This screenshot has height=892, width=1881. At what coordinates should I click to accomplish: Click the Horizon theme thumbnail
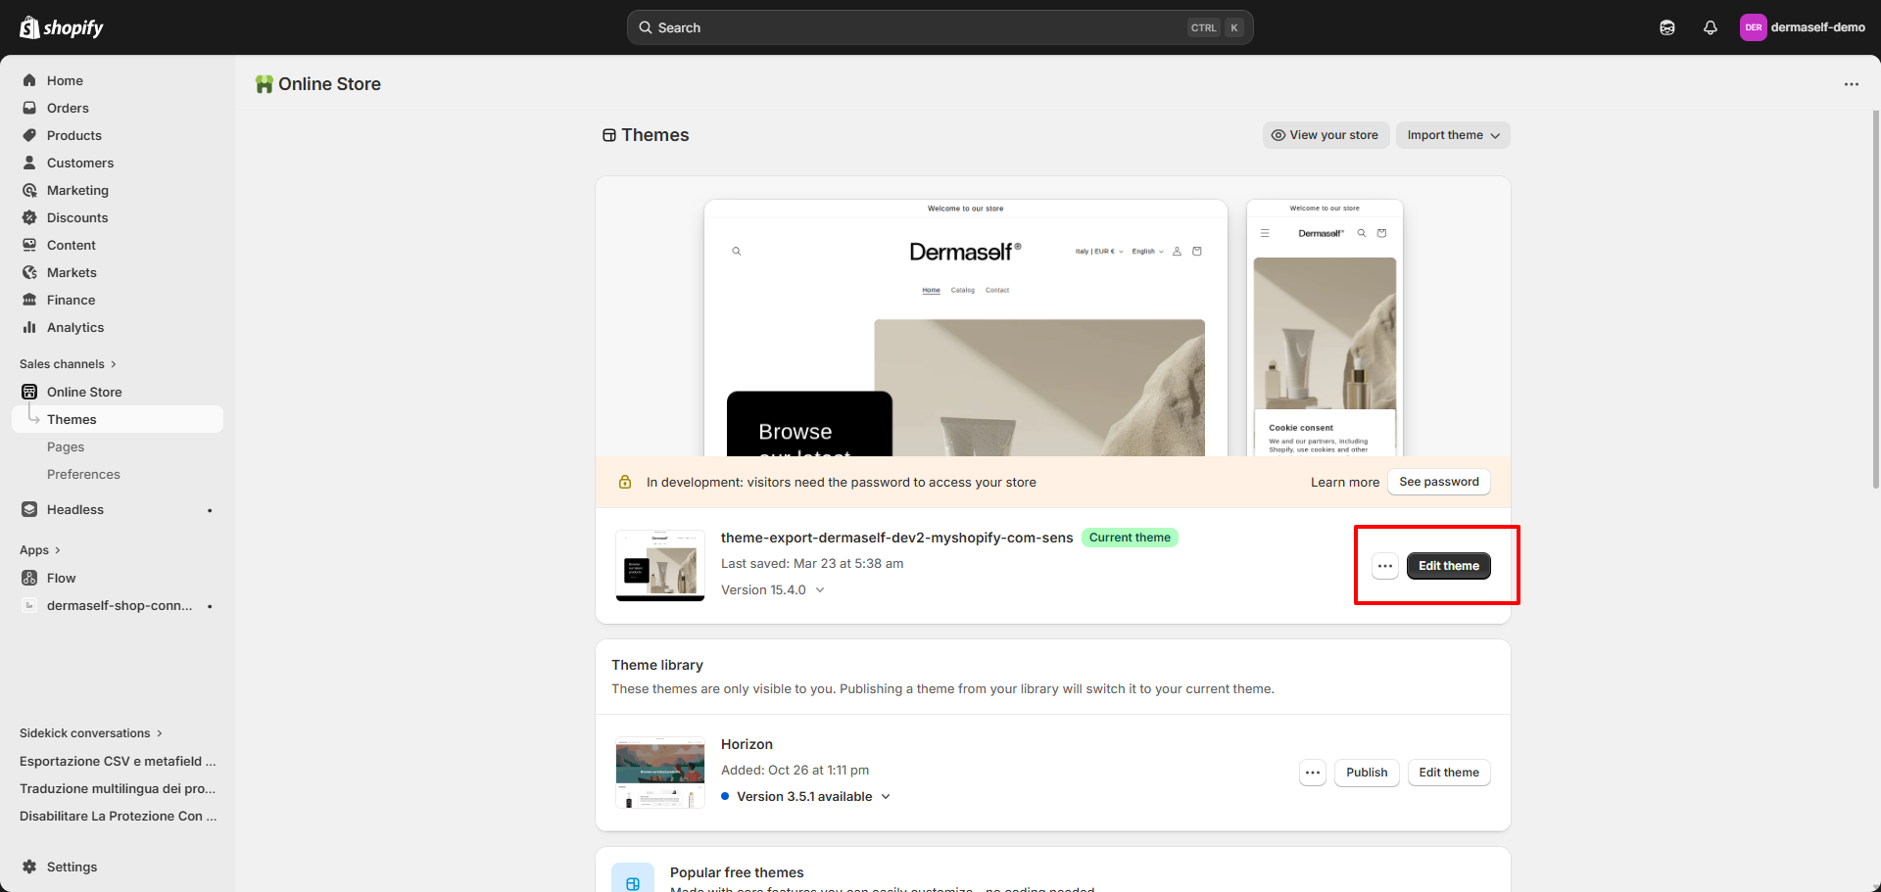click(660, 773)
